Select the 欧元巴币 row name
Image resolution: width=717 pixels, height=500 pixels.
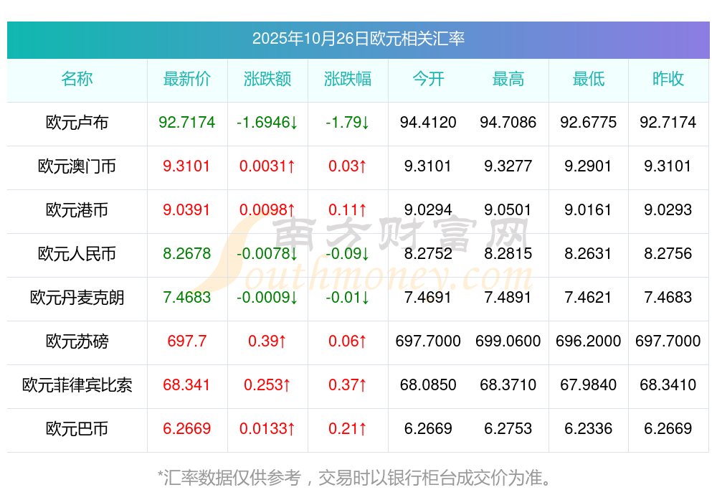pyautogui.click(x=77, y=429)
